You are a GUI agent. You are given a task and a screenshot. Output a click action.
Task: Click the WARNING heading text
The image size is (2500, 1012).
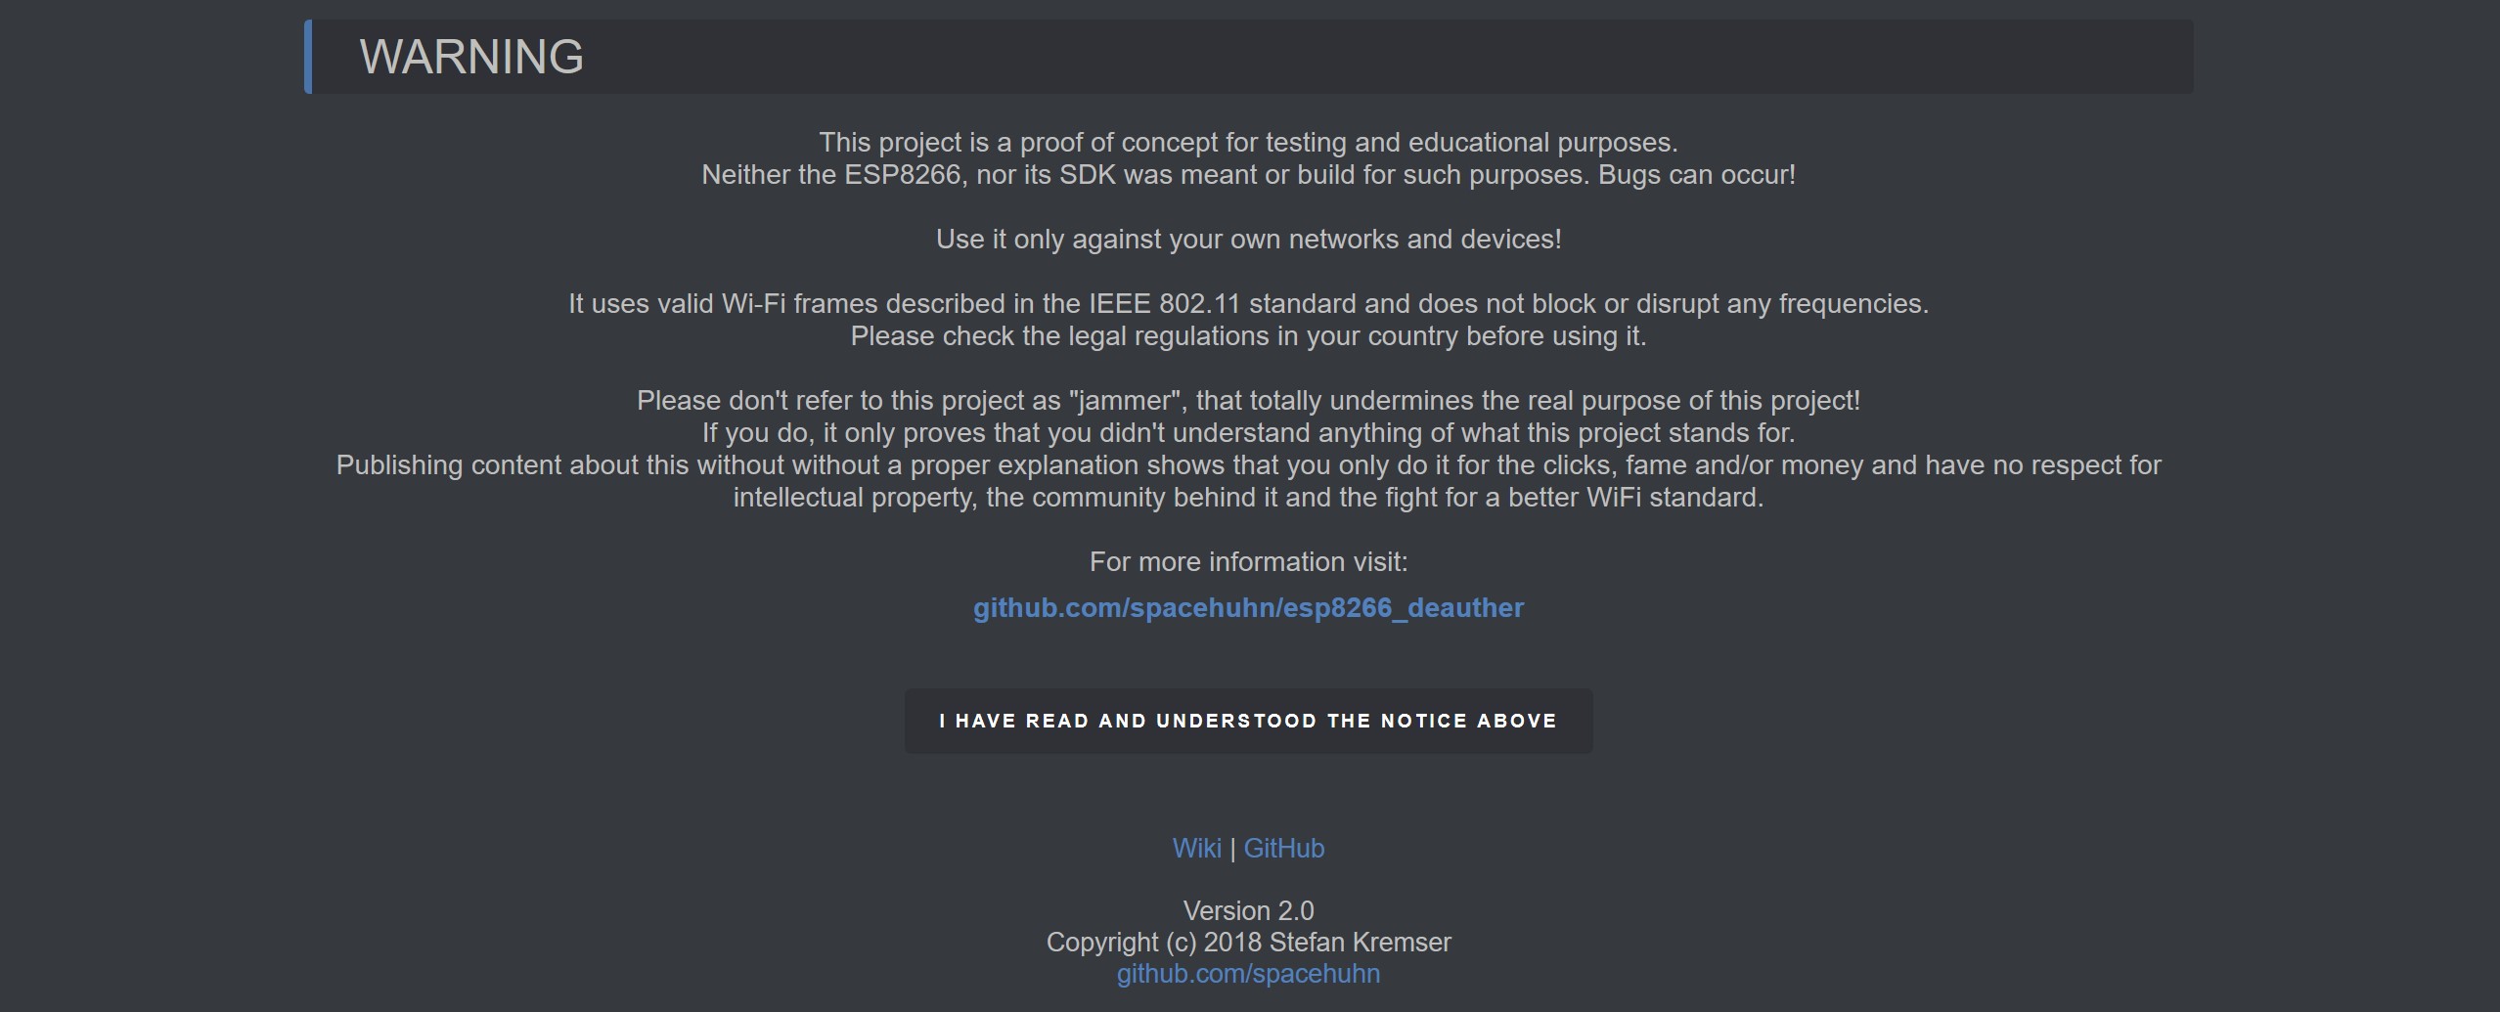click(x=471, y=57)
